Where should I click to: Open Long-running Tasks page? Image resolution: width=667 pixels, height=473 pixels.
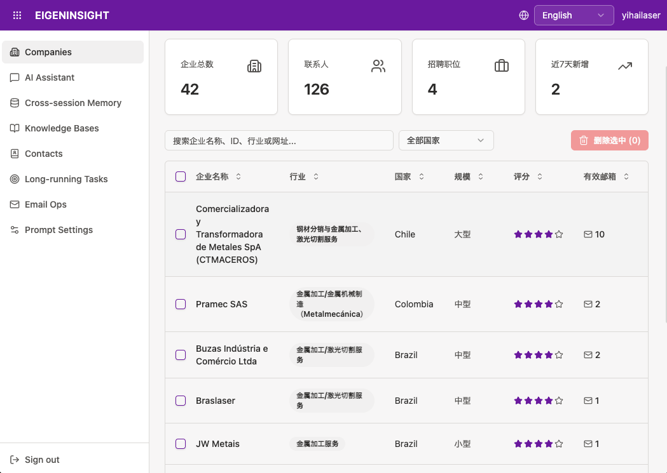pos(72,179)
